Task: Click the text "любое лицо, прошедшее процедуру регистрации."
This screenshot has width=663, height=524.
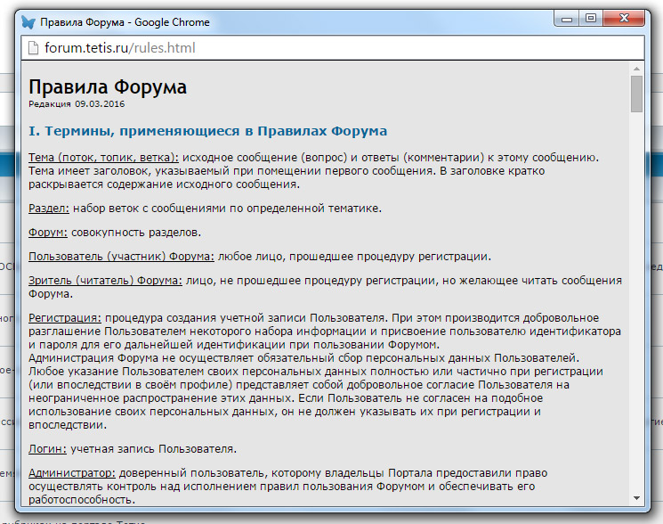Action: click(x=355, y=257)
